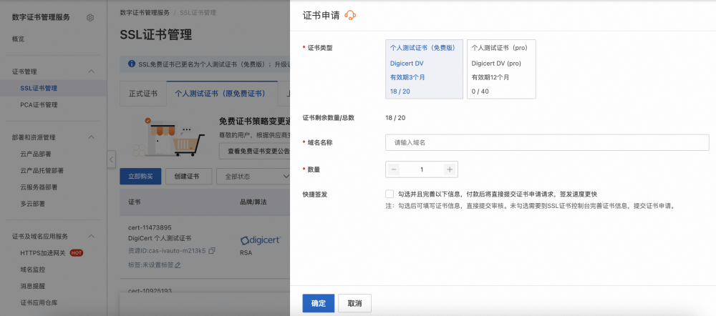
Task: Click the 取消 button
Action: 354,303
